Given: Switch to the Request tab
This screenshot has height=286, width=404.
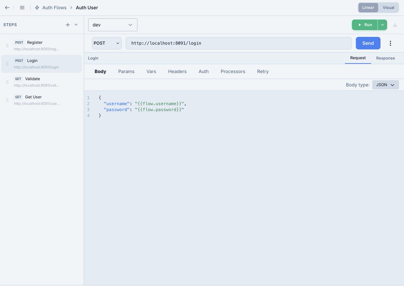Looking at the screenshot, I should pos(358,58).
